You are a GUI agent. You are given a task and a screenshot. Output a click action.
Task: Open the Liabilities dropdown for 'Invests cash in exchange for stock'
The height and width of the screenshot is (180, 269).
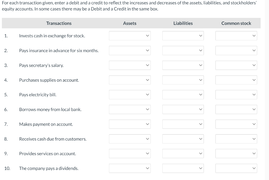[x=183, y=35]
